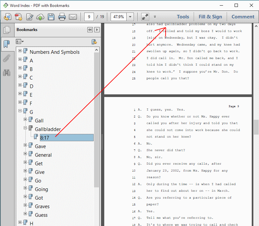Click the binoculars search panel icon
The image size is (259, 226).
pos(7,73)
